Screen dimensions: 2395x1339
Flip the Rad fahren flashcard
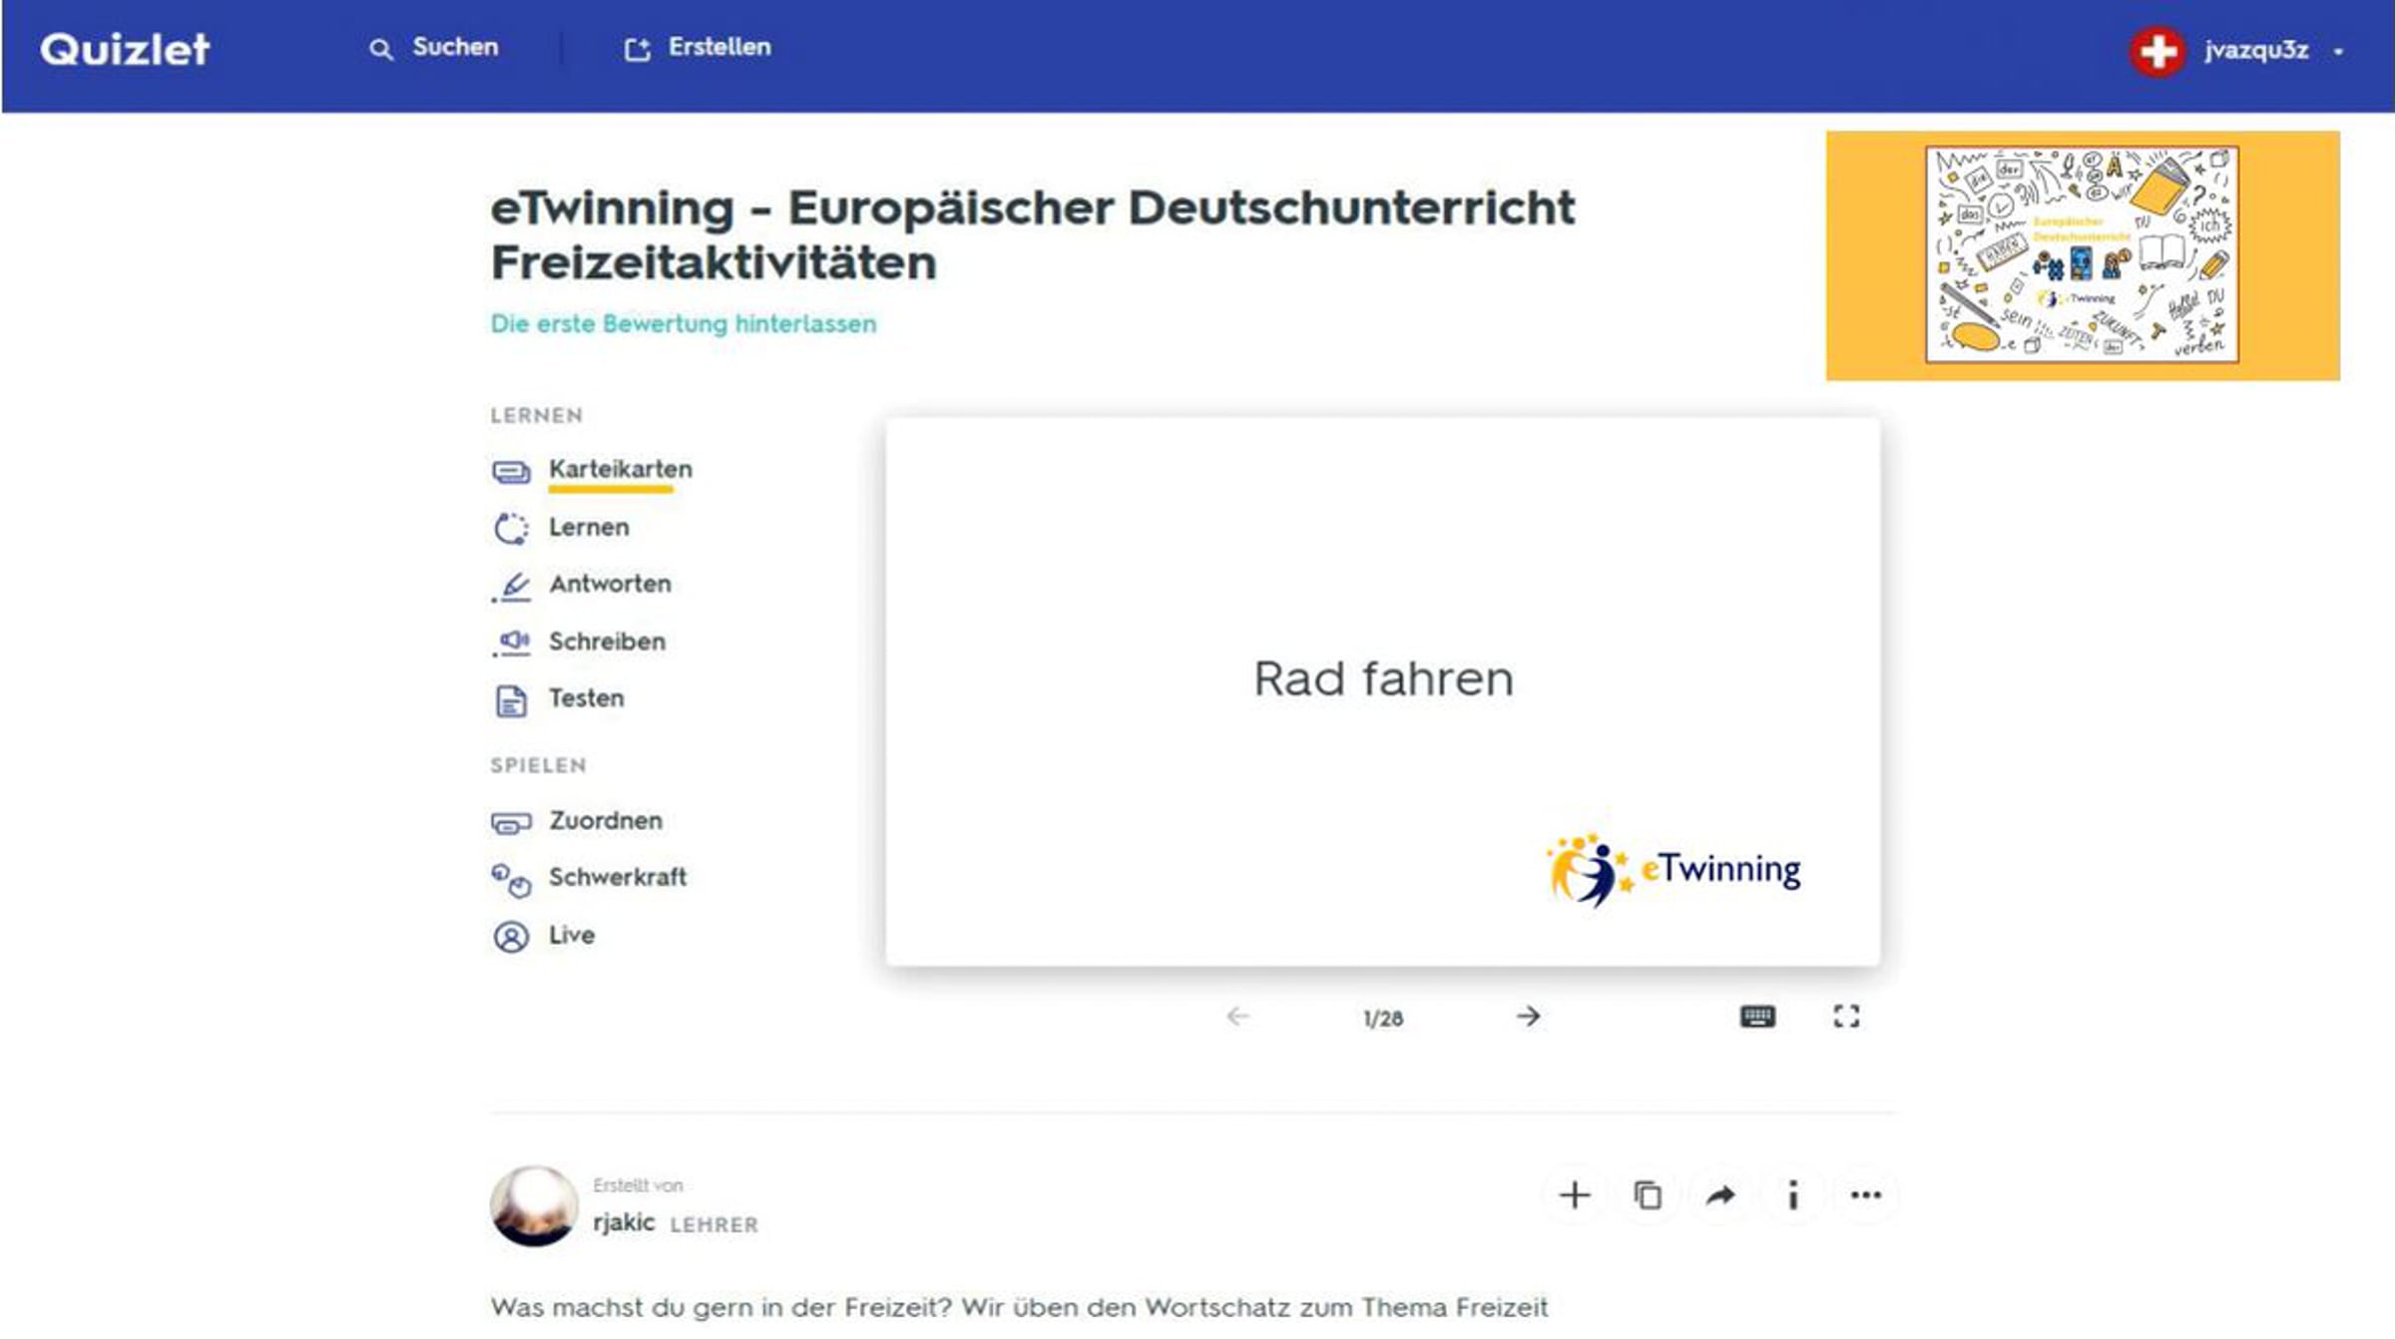coord(1382,691)
